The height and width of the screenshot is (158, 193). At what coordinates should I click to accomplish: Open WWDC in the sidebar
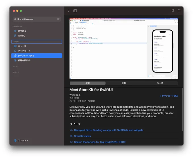(x=37, y=36)
